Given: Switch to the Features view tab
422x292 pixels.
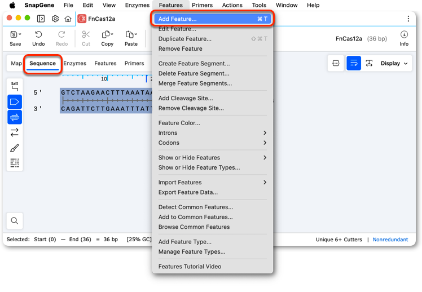Looking at the screenshot, I should [105, 64].
